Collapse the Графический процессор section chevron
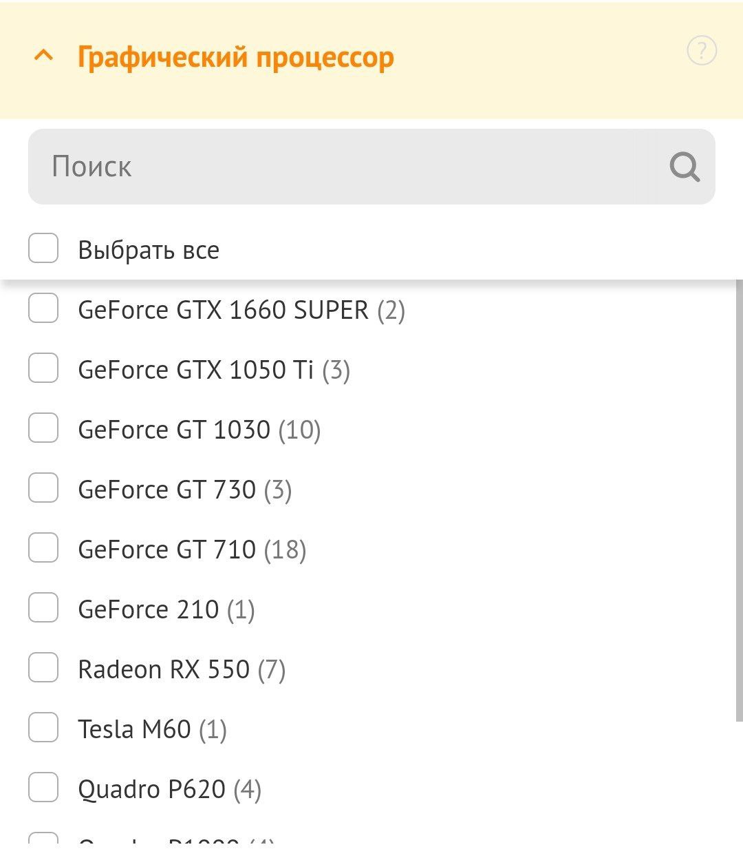This screenshot has height=858, width=743. coord(43,56)
